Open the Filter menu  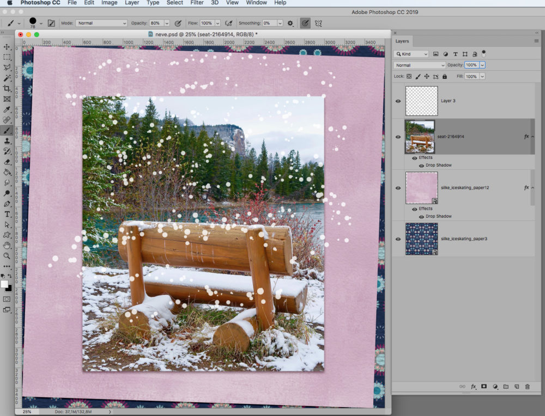point(197,3)
